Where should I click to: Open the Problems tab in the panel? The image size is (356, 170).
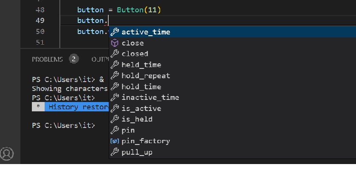pos(47,59)
